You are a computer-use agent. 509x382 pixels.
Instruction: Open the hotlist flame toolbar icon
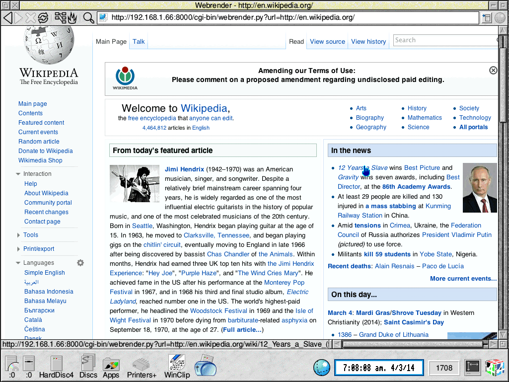click(73, 17)
